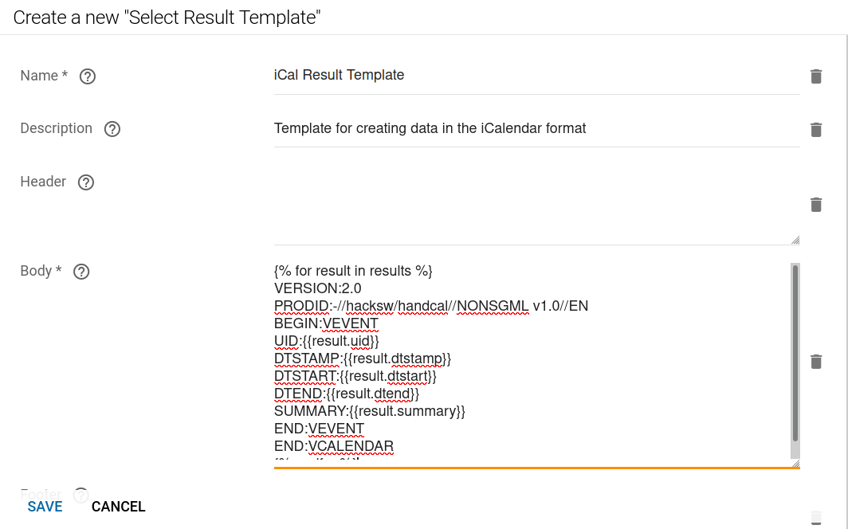Click the Header text area resize handle
The height and width of the screenshot is (529, 848).
795,237
